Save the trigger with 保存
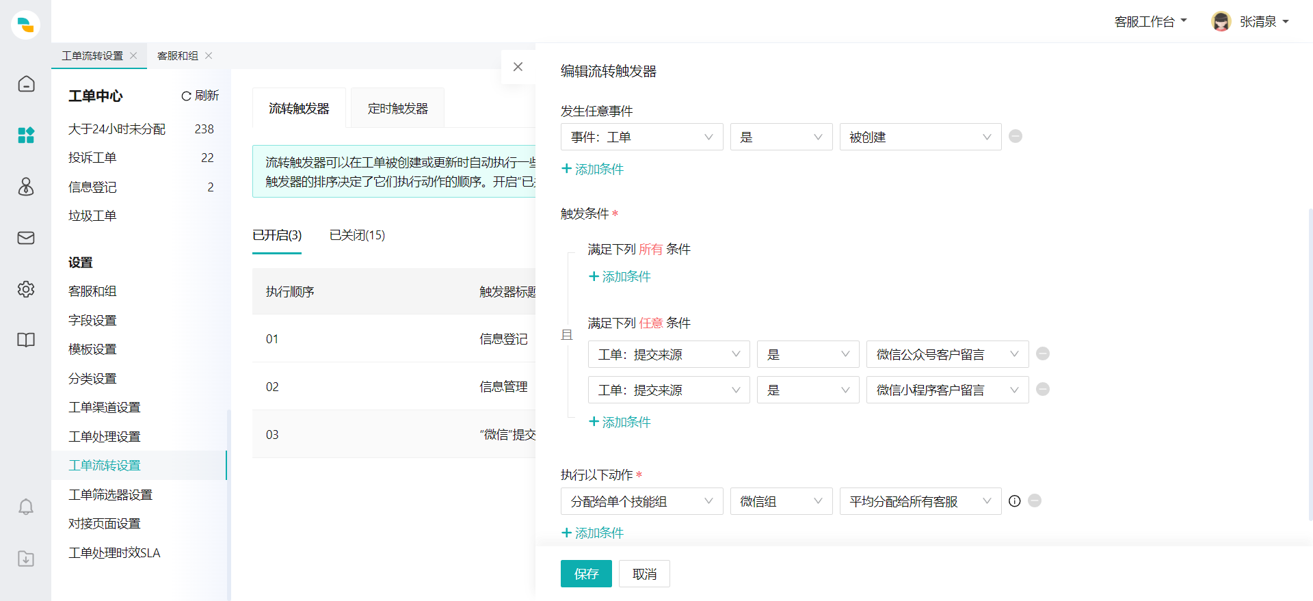This screenshot has width=1313, height=601. point(586,574)
